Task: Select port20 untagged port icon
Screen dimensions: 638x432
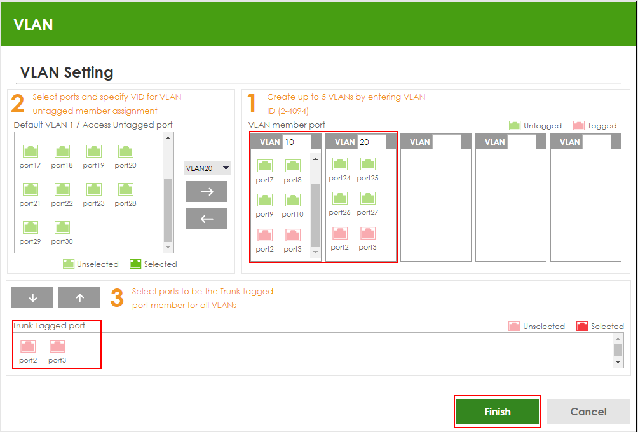Action: (x=126, y=151)
